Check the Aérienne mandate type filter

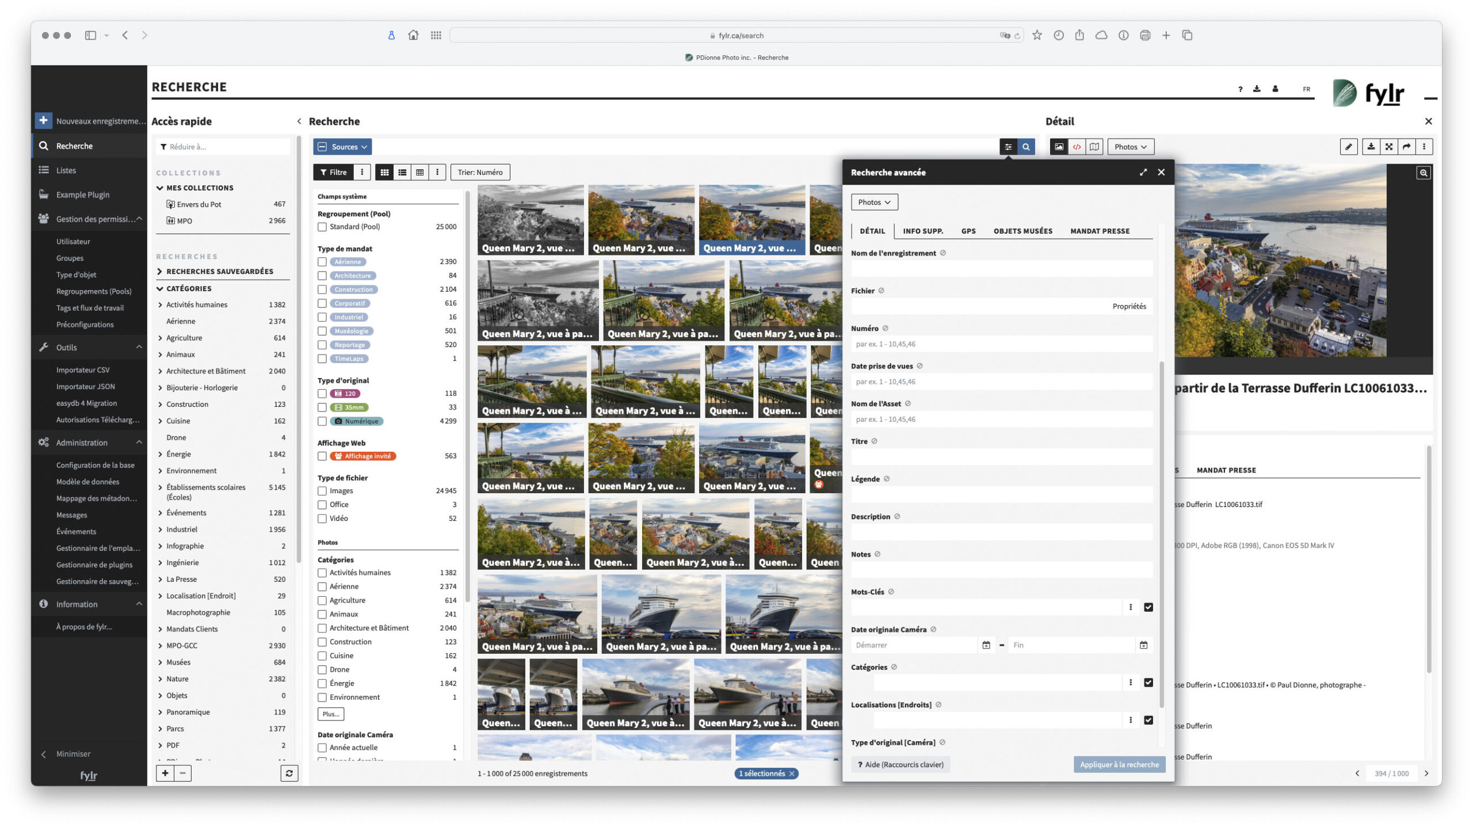click(x=322, y=262)
